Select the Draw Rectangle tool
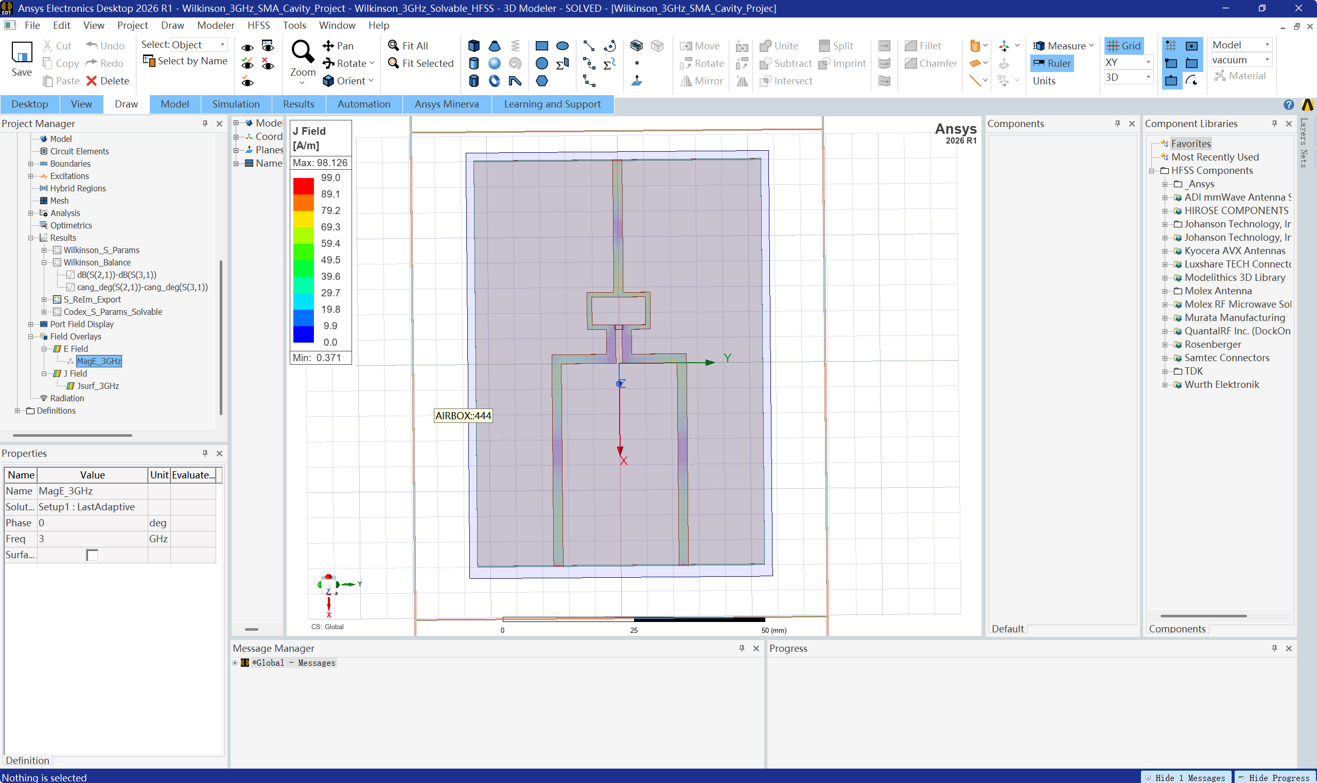 [541, 46]
